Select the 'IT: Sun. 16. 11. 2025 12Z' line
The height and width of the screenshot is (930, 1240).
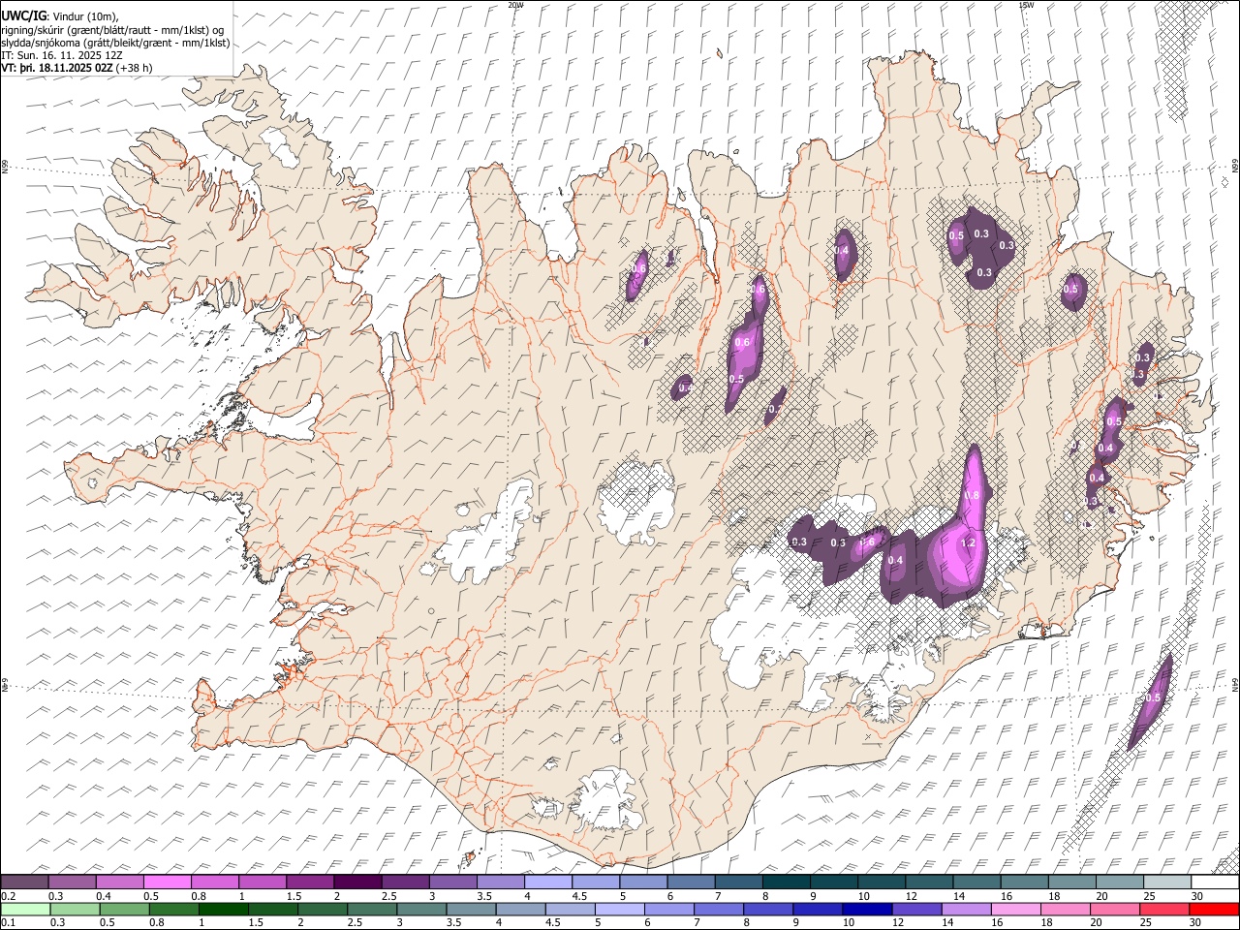pyautogui.click(x=62, y=55)
